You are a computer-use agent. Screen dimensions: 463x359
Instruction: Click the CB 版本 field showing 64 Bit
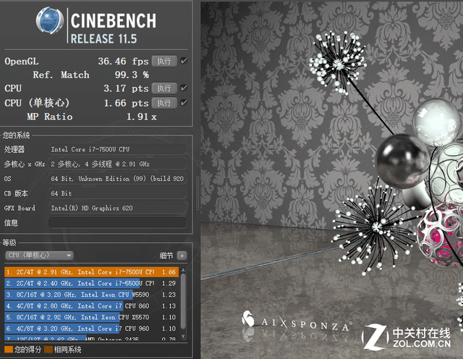click(117, 193)
